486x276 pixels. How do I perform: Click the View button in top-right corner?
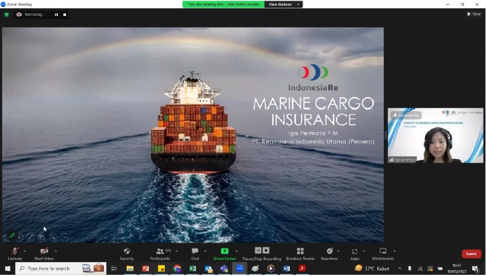[474, 14]
